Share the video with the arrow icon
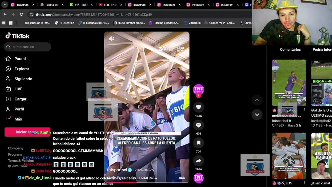Image resolution: width=332 pixels, height=187 pixels. (198, 161)
